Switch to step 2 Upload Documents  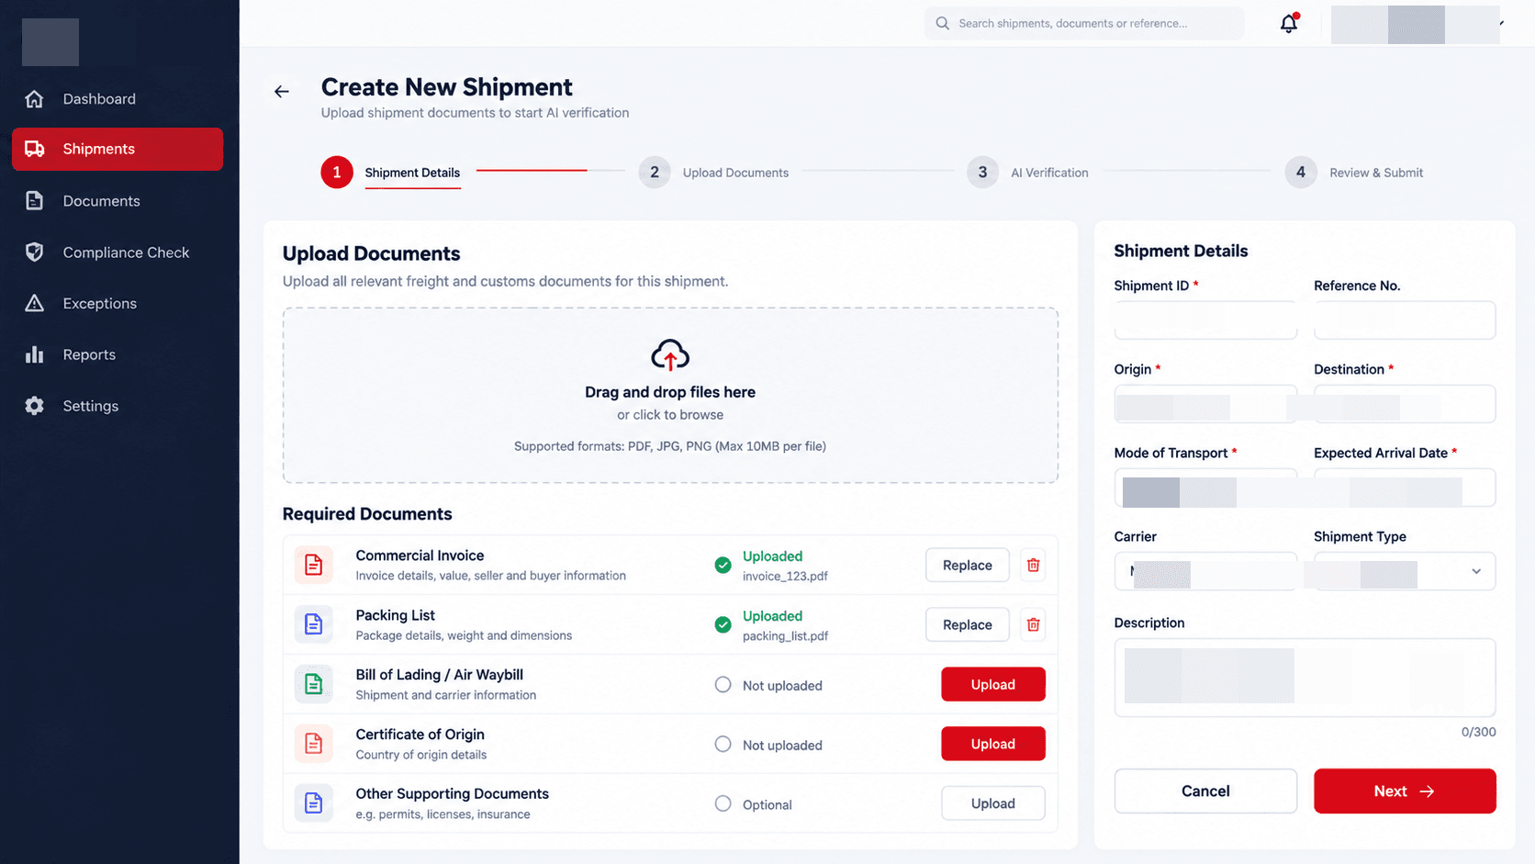point(714,173)
